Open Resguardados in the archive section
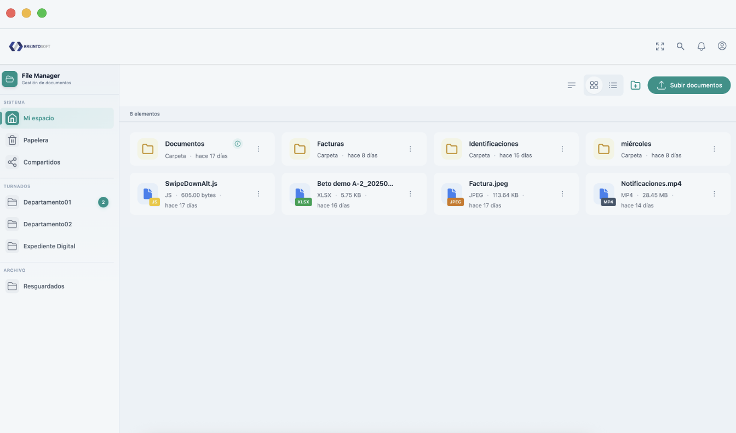The height and width of the screenshot is (433, 736). (x=44, y=286)
